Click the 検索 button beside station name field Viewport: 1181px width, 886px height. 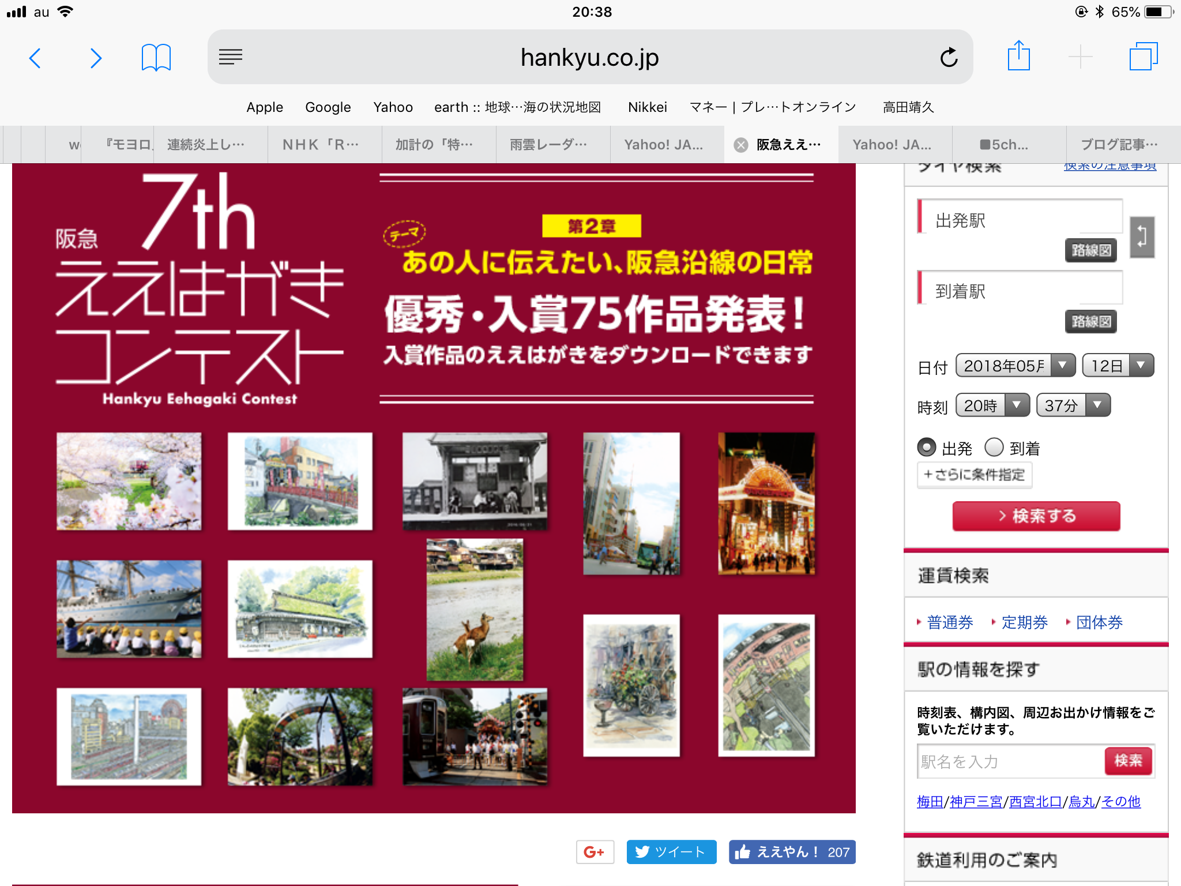[x=1128, y=761]
